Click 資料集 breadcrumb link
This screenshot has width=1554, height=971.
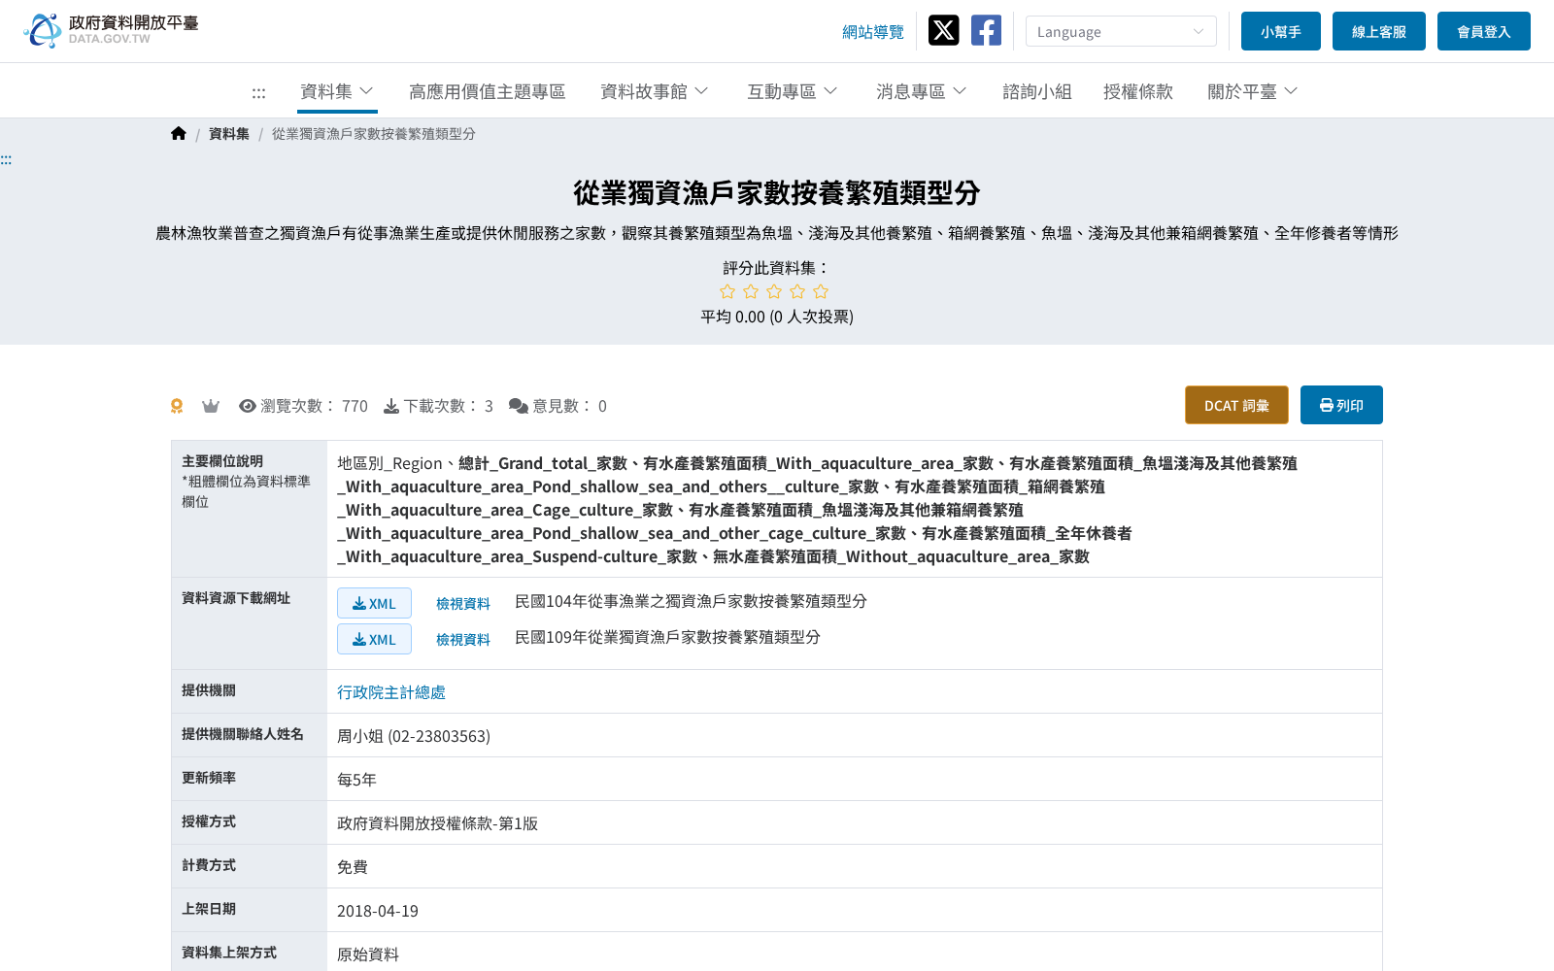pos(229,134)
